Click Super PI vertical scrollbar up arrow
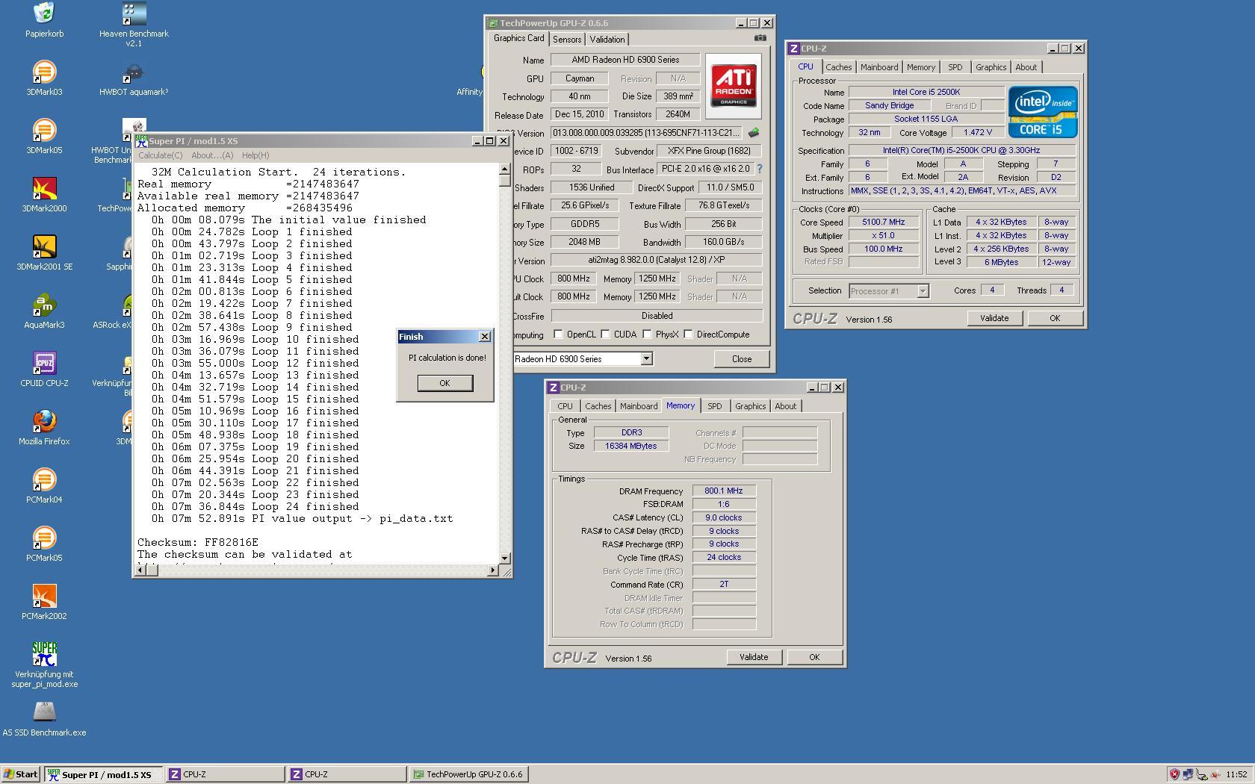 tap(505, 169)
